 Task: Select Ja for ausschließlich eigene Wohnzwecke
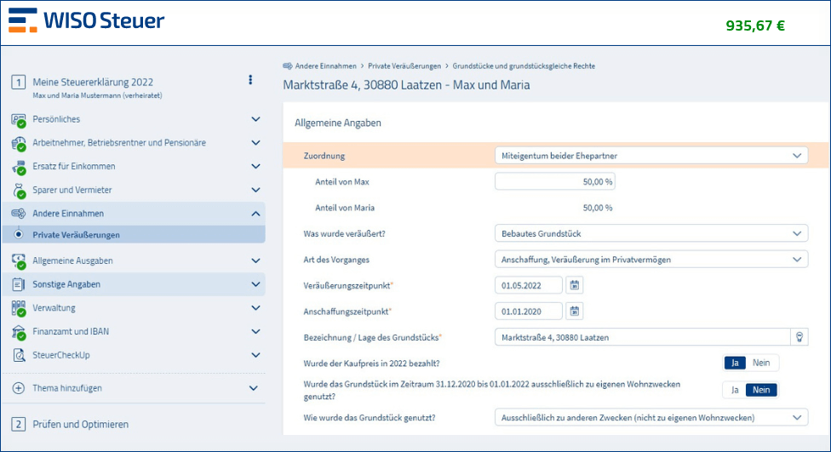click(735, 390)
